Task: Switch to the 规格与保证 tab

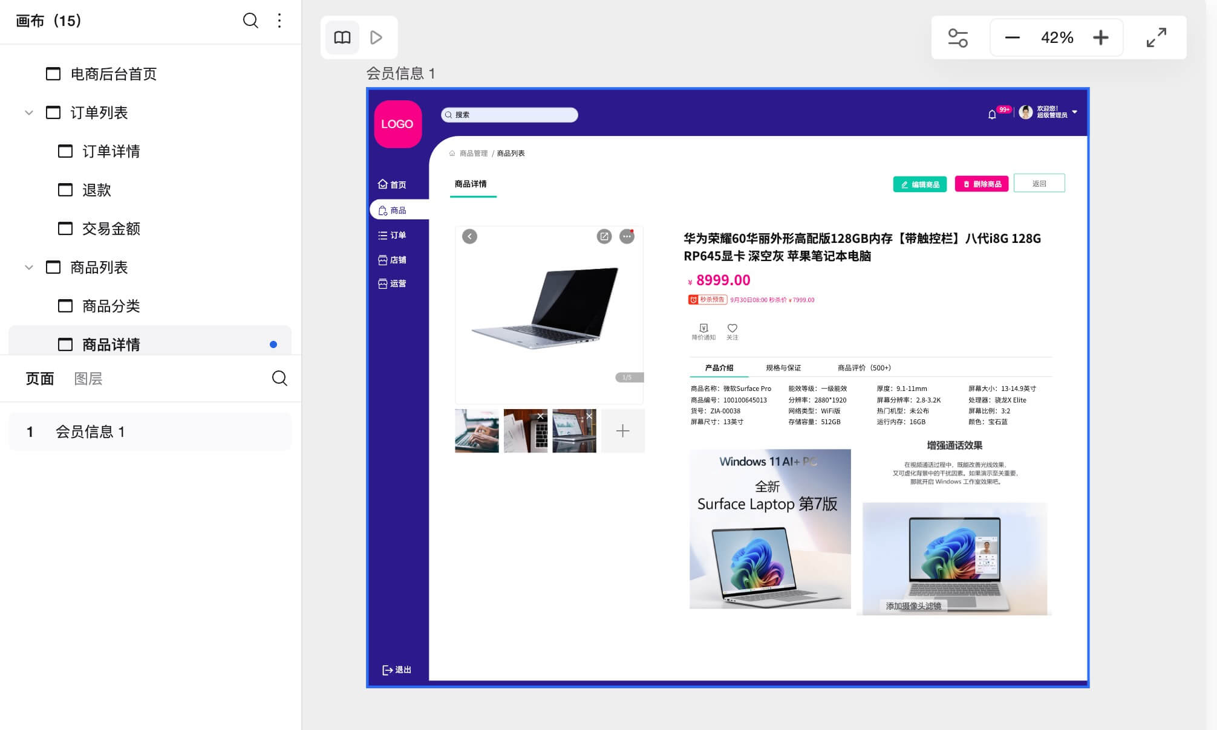Action: 782,367
